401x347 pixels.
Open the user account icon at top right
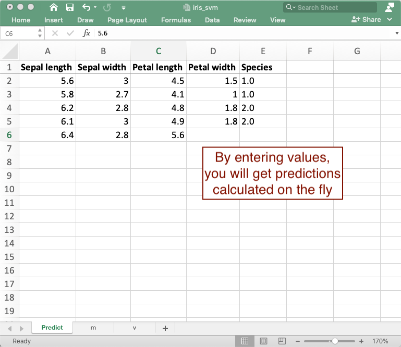389,7
